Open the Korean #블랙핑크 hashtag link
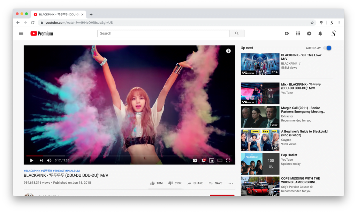This screenshot has height=213, width=357. pyautogui.click(x=47, y=171)
